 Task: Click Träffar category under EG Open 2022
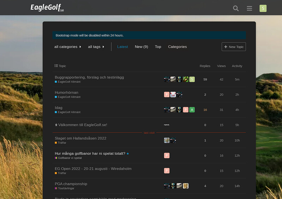60,173
